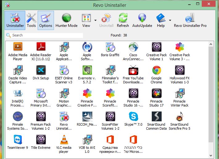
Task: Select the TeamViewer 9 icon
Action: tap(18, 140)
